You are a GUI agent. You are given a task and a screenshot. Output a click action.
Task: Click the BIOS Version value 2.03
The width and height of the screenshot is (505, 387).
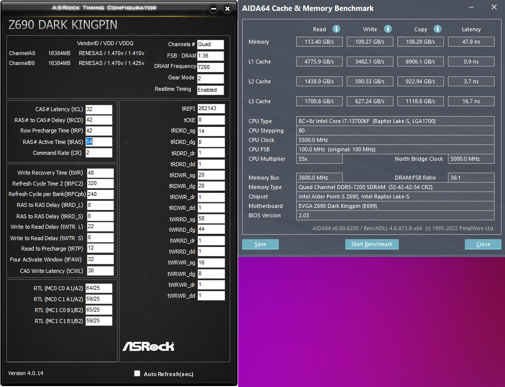395,215
